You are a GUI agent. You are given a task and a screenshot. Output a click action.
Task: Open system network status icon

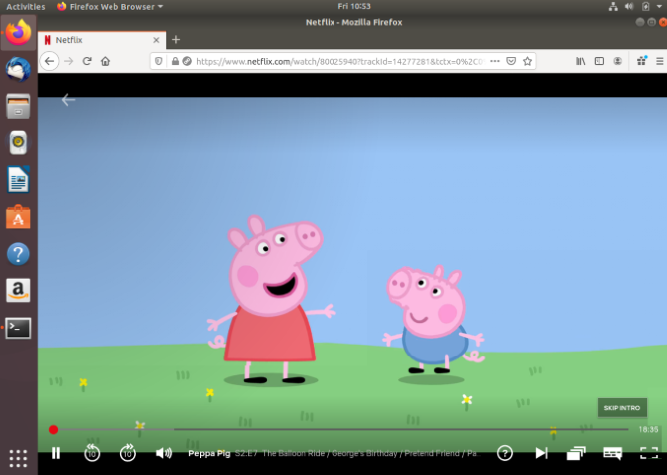click(613, 6)
